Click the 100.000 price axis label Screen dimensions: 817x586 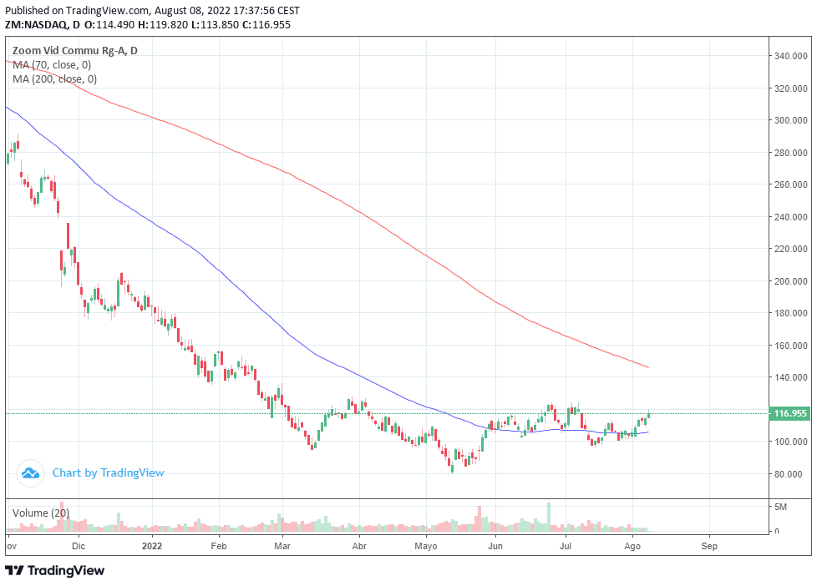[790, 442]
